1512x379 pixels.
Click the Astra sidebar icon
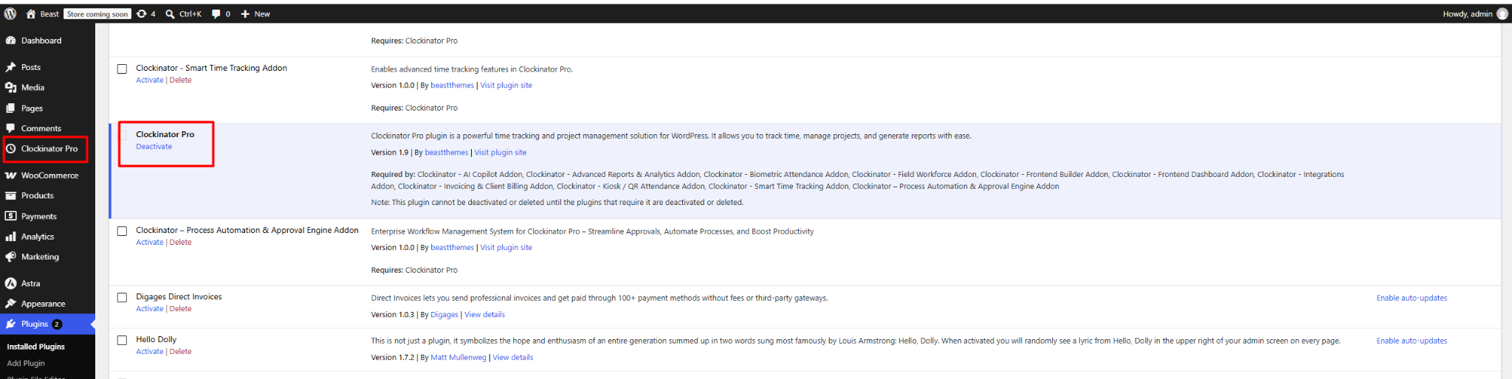point(10,283)
